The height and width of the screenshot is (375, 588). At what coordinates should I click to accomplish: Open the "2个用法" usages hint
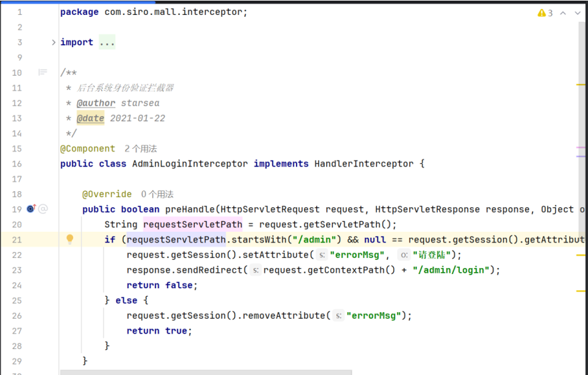141,149
